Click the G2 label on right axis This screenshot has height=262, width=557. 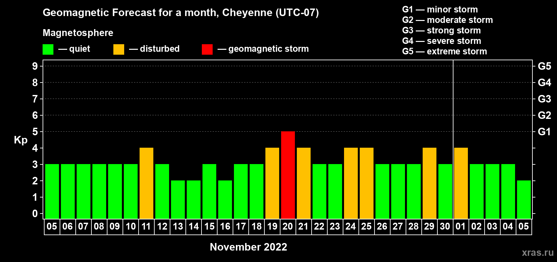pos(545,115)
